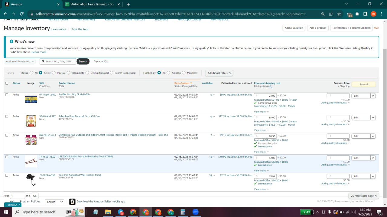Open the Chrome extensions puzzle icon
The height and width of the screenshot is (217, 387).
coord(357,14)
